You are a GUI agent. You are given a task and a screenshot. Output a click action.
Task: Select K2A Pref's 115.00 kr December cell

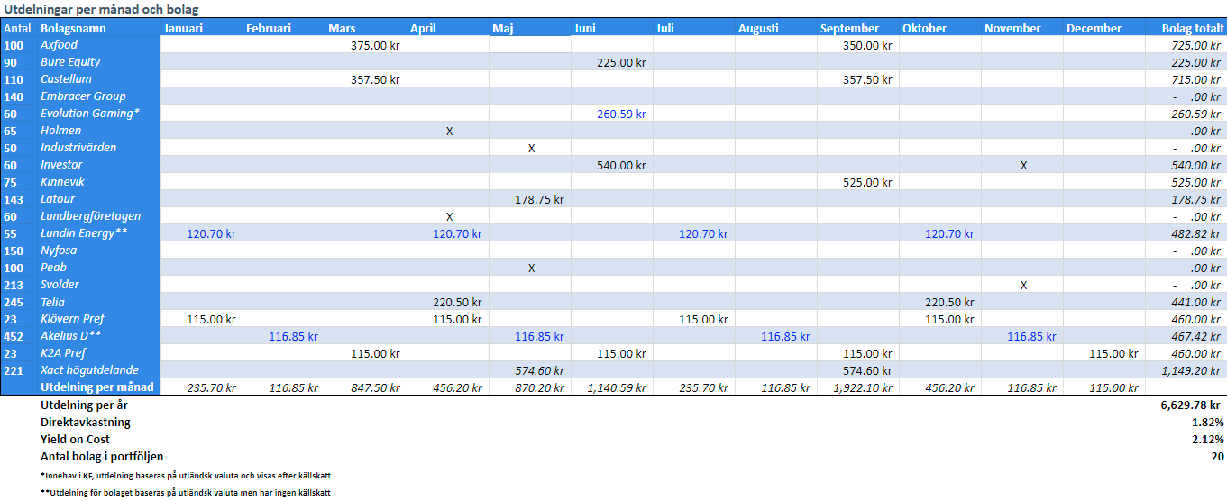(x=1104, y=353)
